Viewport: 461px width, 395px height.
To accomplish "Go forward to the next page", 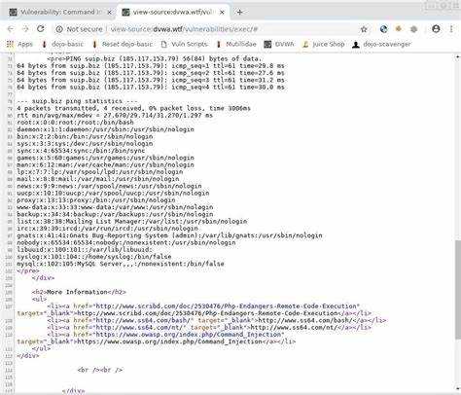I will coord(25,29).
